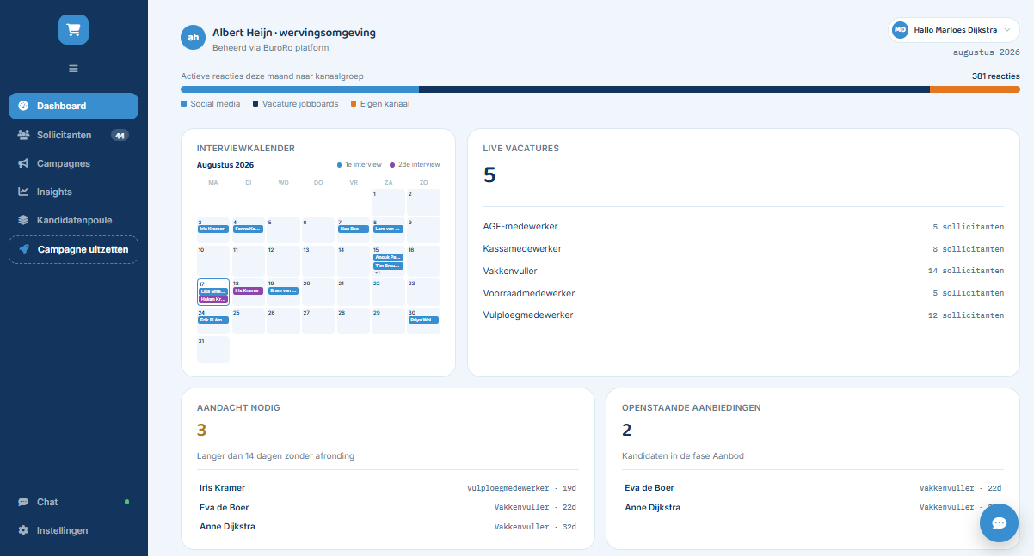Screen dimensions: 1034x556
Task: Select August 12 calendar day
Action: 284,260
